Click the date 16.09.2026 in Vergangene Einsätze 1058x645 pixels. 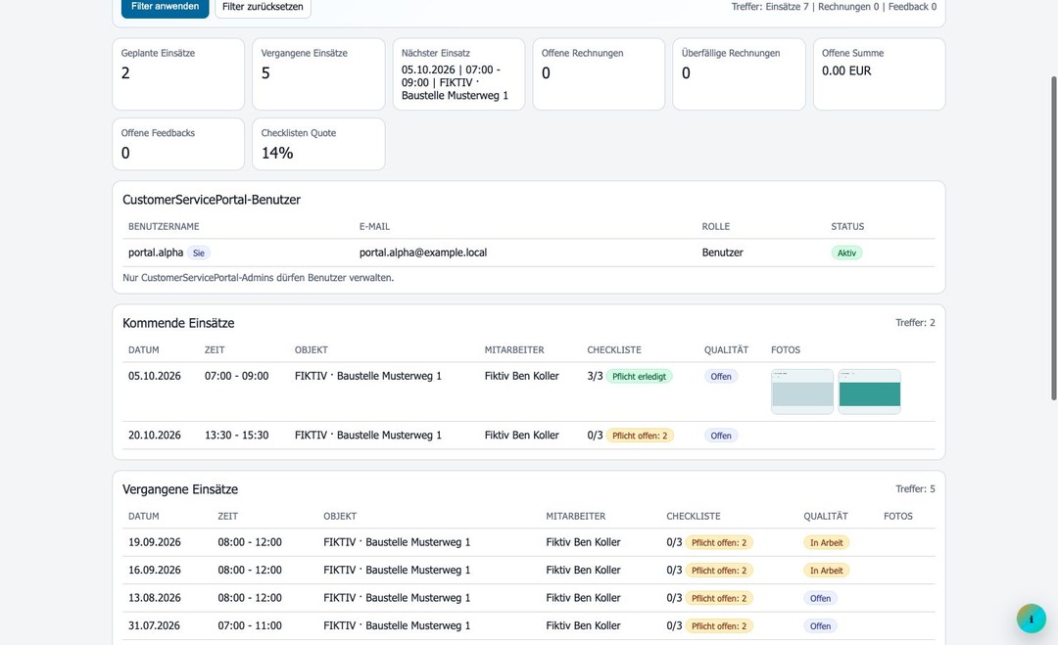pyautogui.click(x=155, y=571)
